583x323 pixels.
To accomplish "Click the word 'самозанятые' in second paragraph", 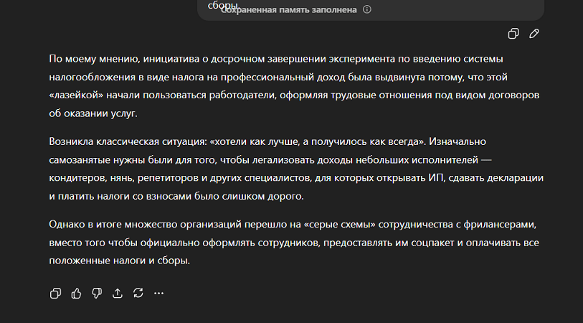I will [78, 159].
